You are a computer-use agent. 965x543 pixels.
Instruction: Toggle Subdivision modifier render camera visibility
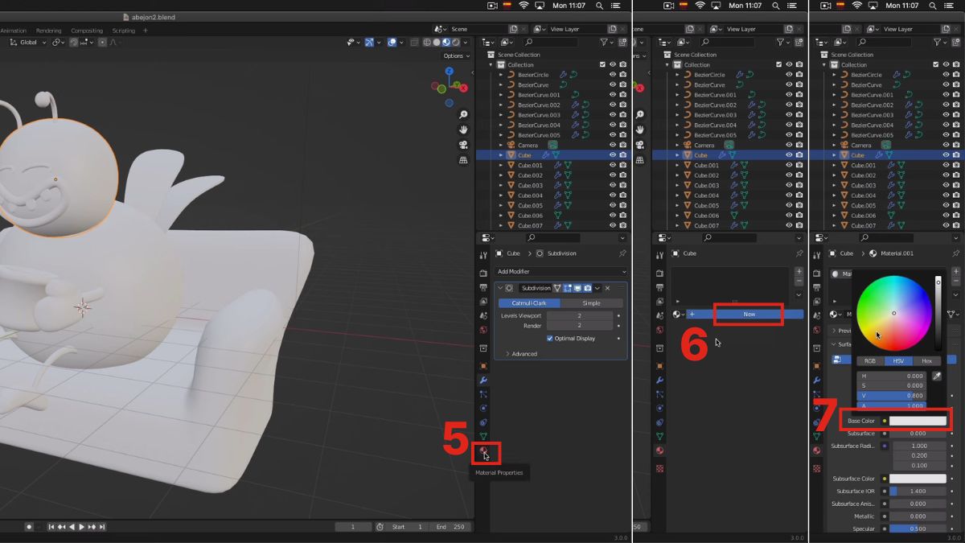588,288
